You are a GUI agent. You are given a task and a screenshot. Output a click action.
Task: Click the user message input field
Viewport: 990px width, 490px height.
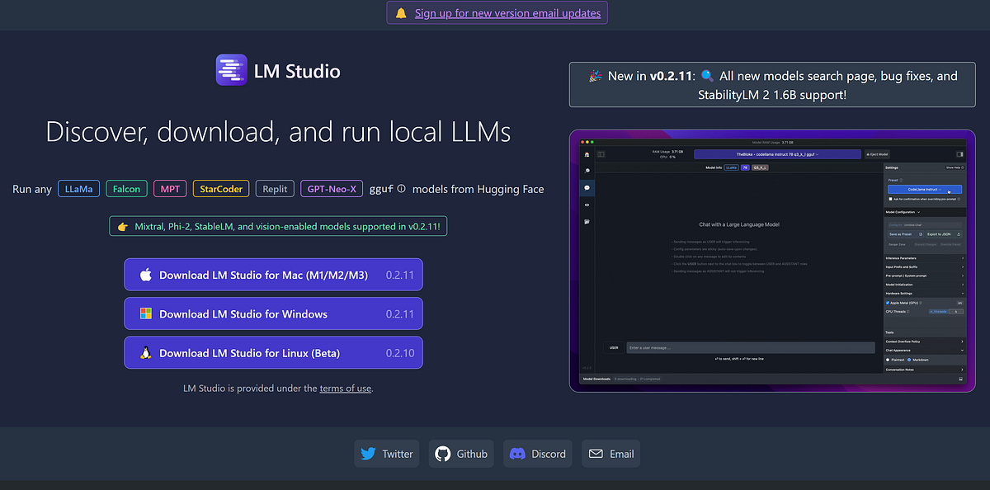[751, 346]
